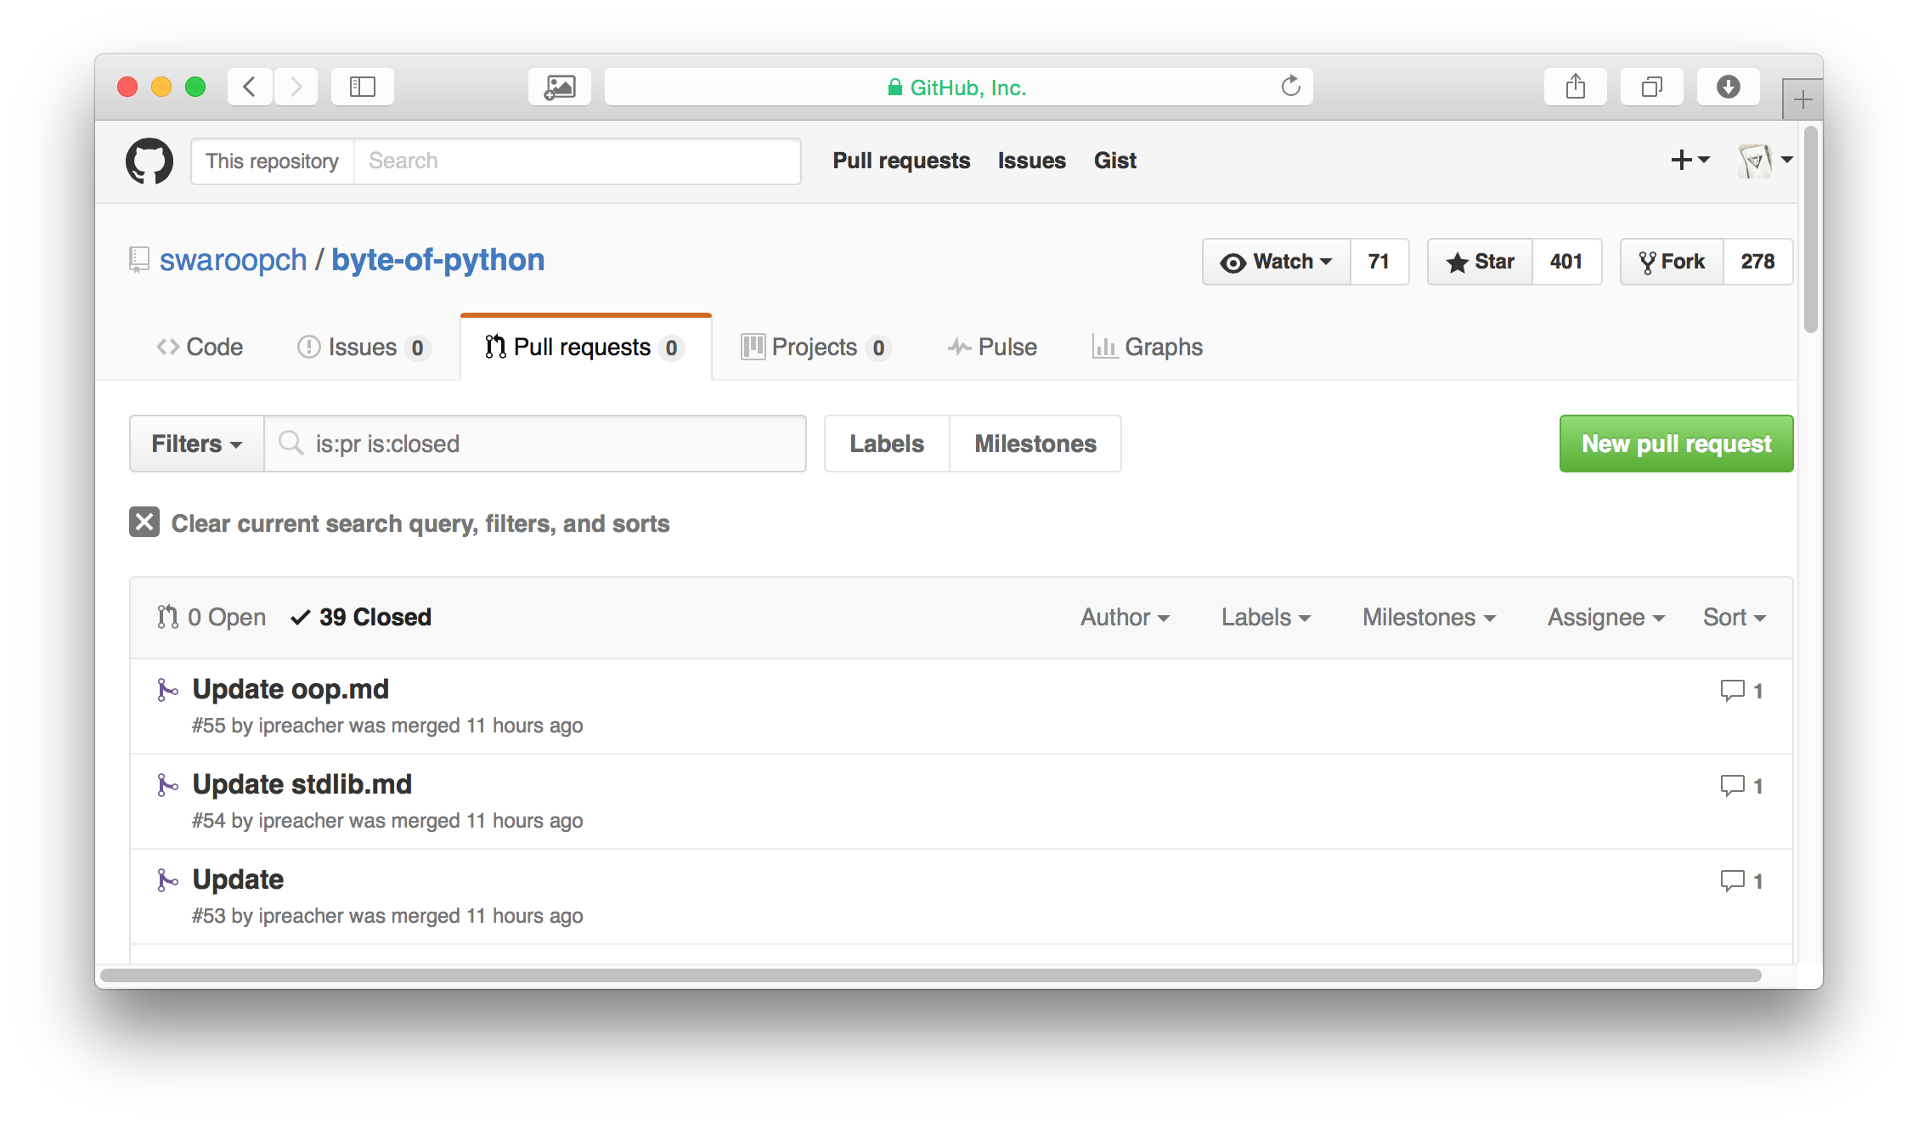The width and height of the screenshot is (1918, 1125).
Task: Click the Safari sidebar toggle icon
Action: point(362,87)
